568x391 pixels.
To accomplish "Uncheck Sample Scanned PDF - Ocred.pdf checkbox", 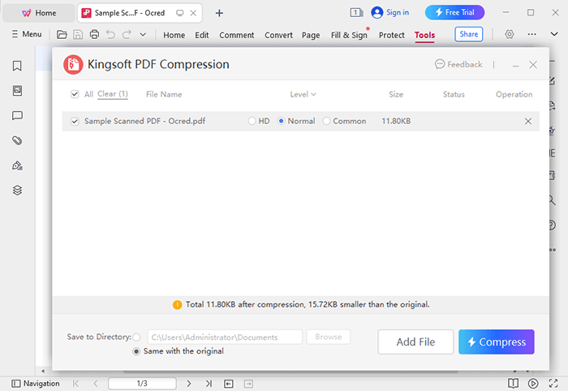I will [75, 122].
